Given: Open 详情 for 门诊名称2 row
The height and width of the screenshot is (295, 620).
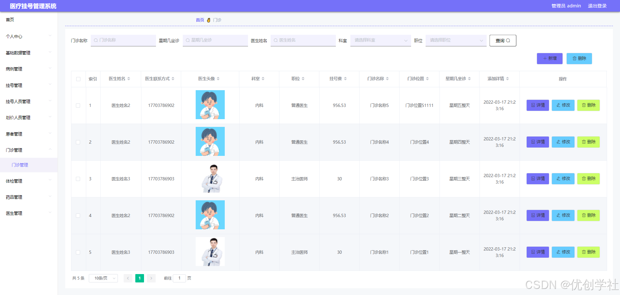Looking at the screenshot, I should pos(538,215).
